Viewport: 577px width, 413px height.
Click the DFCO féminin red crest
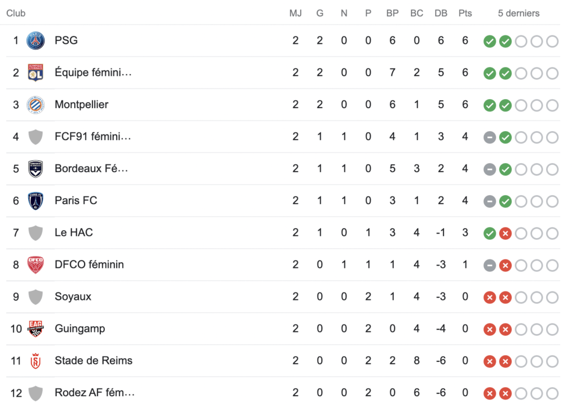(x=35, y=265)
